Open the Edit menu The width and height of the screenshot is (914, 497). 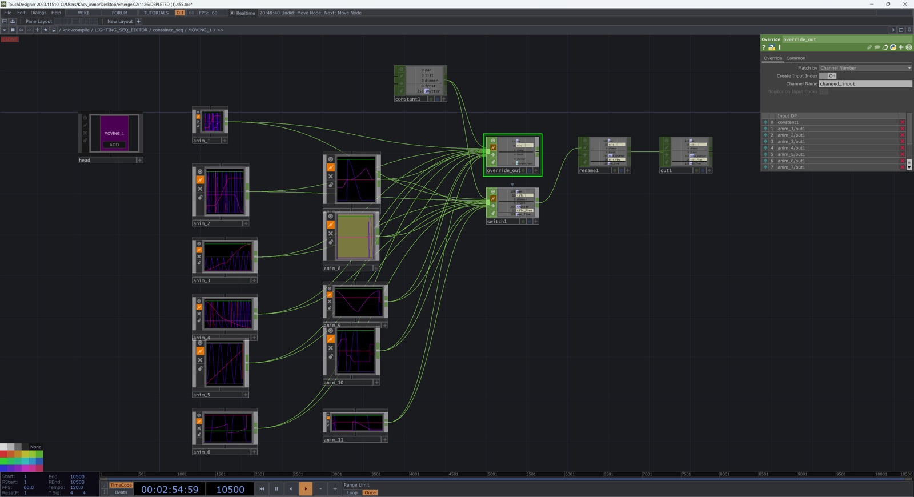click(21, 13)
